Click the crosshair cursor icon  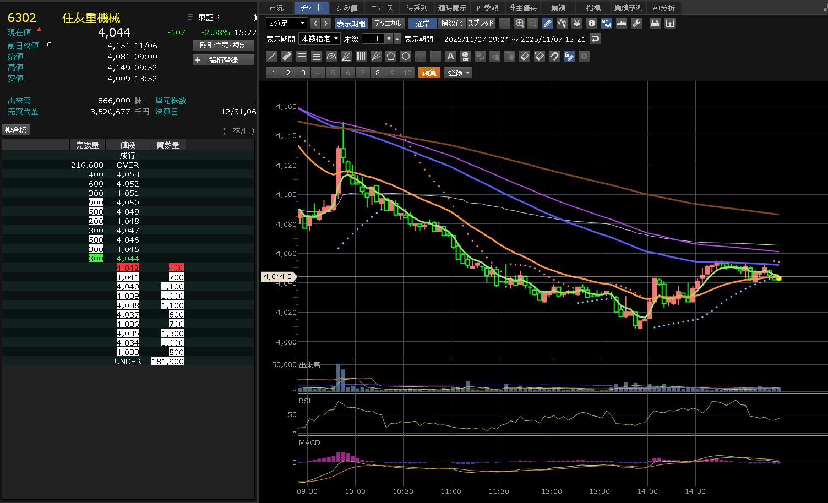(505, 23)
